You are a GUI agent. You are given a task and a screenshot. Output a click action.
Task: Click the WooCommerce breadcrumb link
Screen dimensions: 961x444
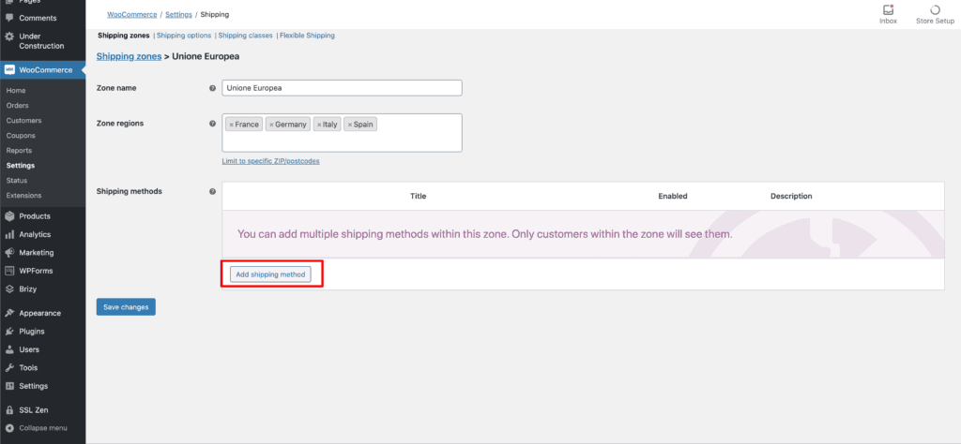point(131,14)
